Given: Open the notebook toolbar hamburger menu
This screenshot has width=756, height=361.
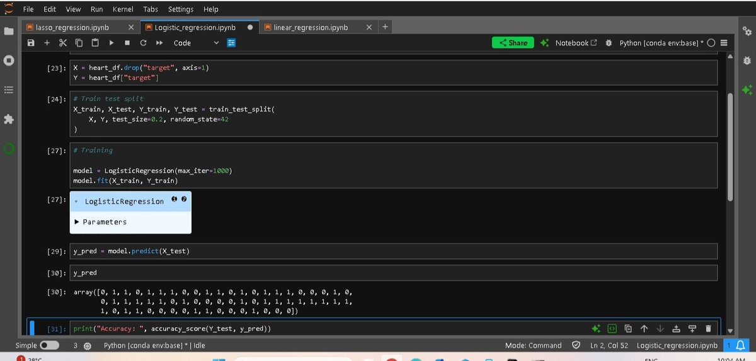Looking at the screenshot, I should [723, 43].
